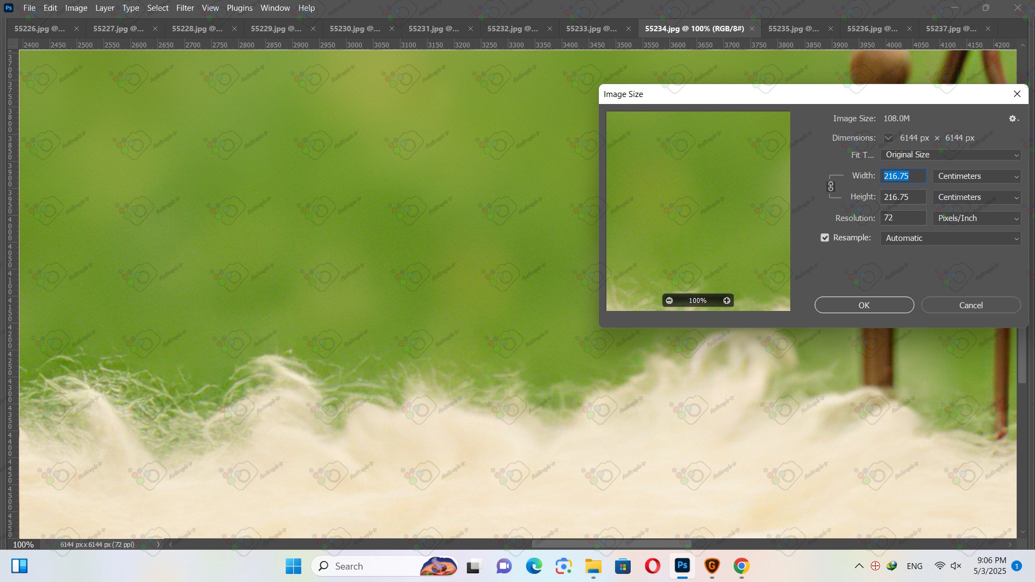Click the vertical scrollbar thumb
The height and width of the screenshot is (582, 1035).
(1022, 356)
